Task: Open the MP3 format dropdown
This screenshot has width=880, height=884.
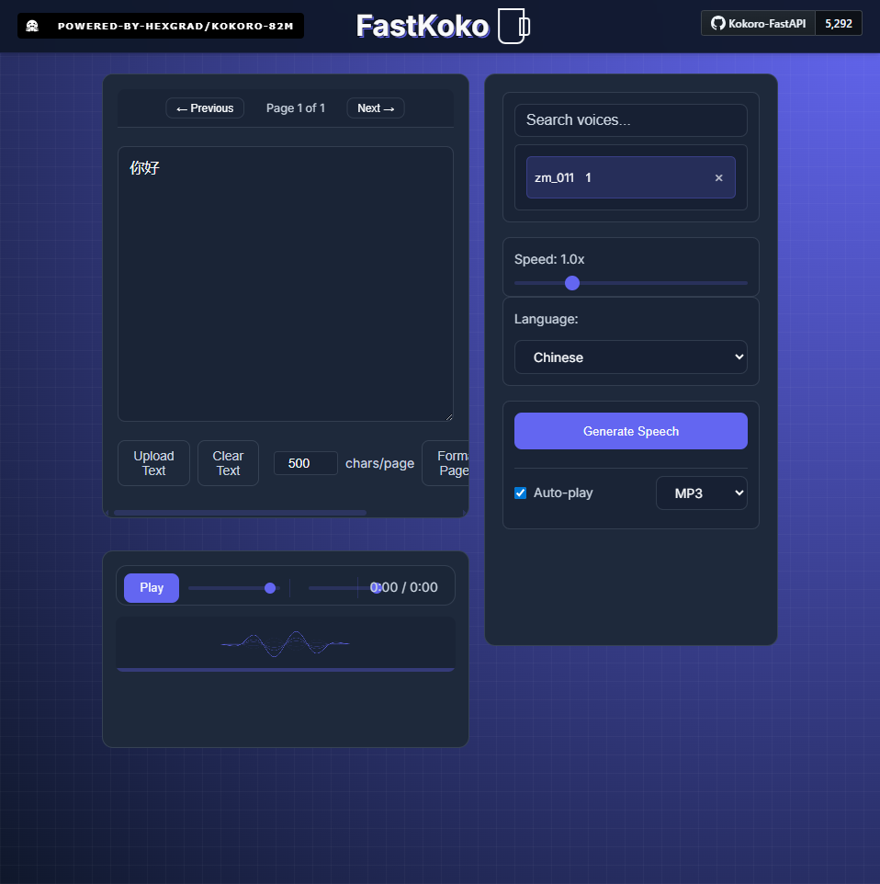Action: pyautogui.click(x=702, y=493)
